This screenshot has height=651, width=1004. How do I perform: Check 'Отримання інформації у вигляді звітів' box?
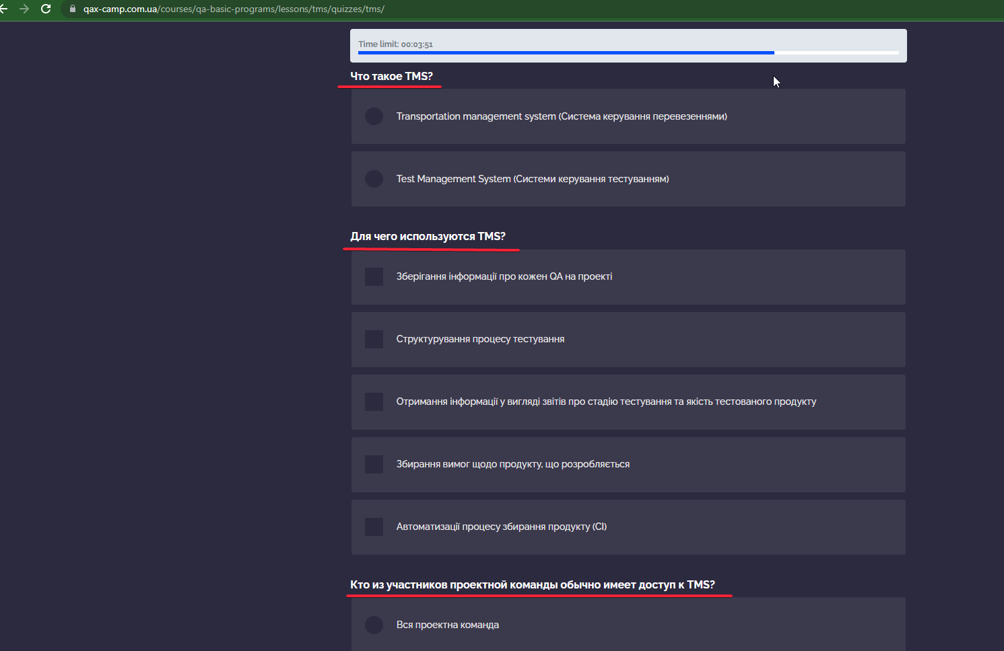pyautogui.click(x=374, y=401)
